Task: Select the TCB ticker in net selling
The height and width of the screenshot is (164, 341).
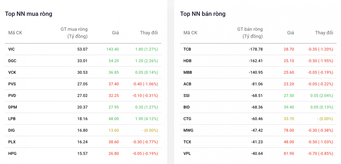Action: pyautogui.click(x=187, y=49)
